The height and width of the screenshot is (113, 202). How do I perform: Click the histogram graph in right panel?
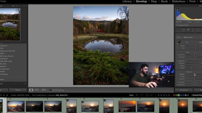(189, 14)
